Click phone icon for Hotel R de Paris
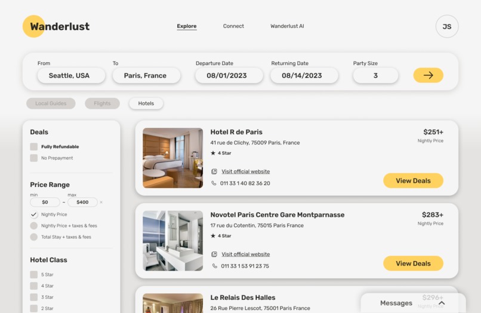The height and width of the screenshot is (313, 481). pyautogui.click(x=214, y=183)
